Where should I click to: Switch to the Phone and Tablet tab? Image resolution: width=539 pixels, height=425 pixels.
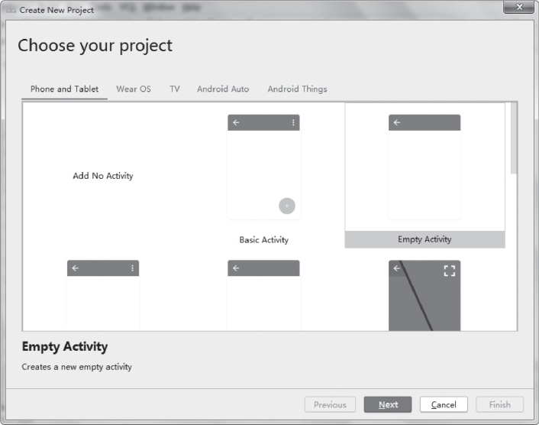pyautogui.click(x=64, y=89)
